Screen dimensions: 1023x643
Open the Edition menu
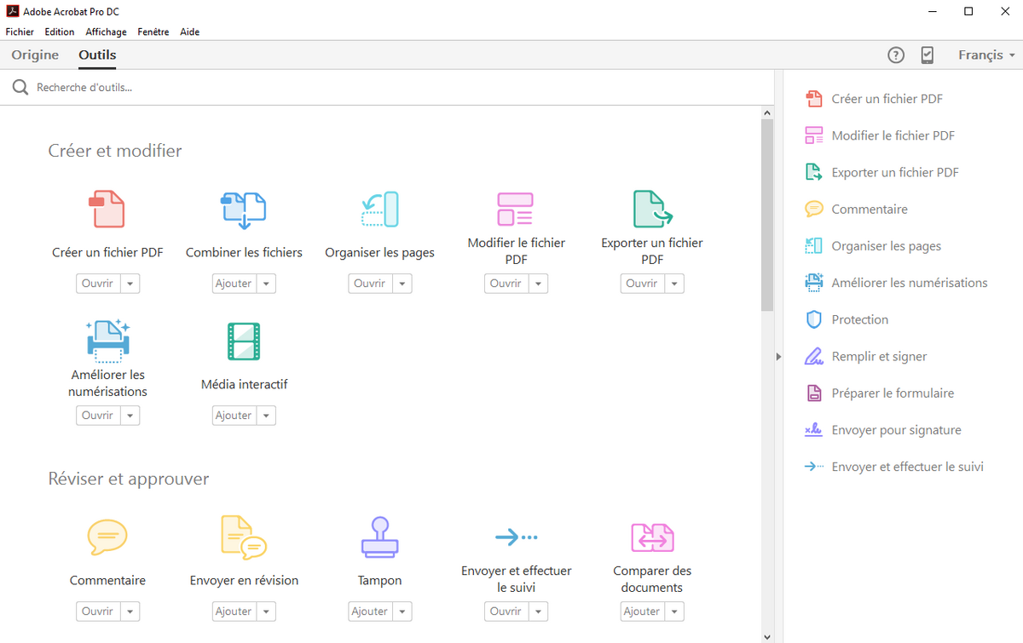click(x=60, y=32)
